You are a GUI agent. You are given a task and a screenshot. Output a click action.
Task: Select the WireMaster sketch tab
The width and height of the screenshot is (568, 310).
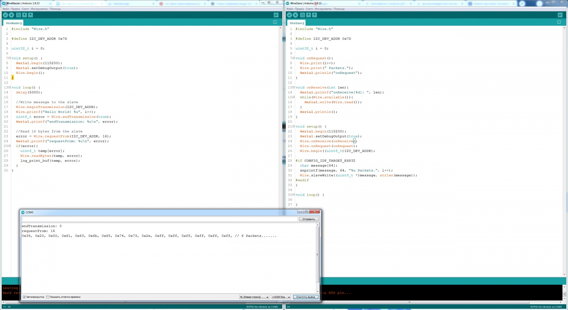click(x=14, y=23)
